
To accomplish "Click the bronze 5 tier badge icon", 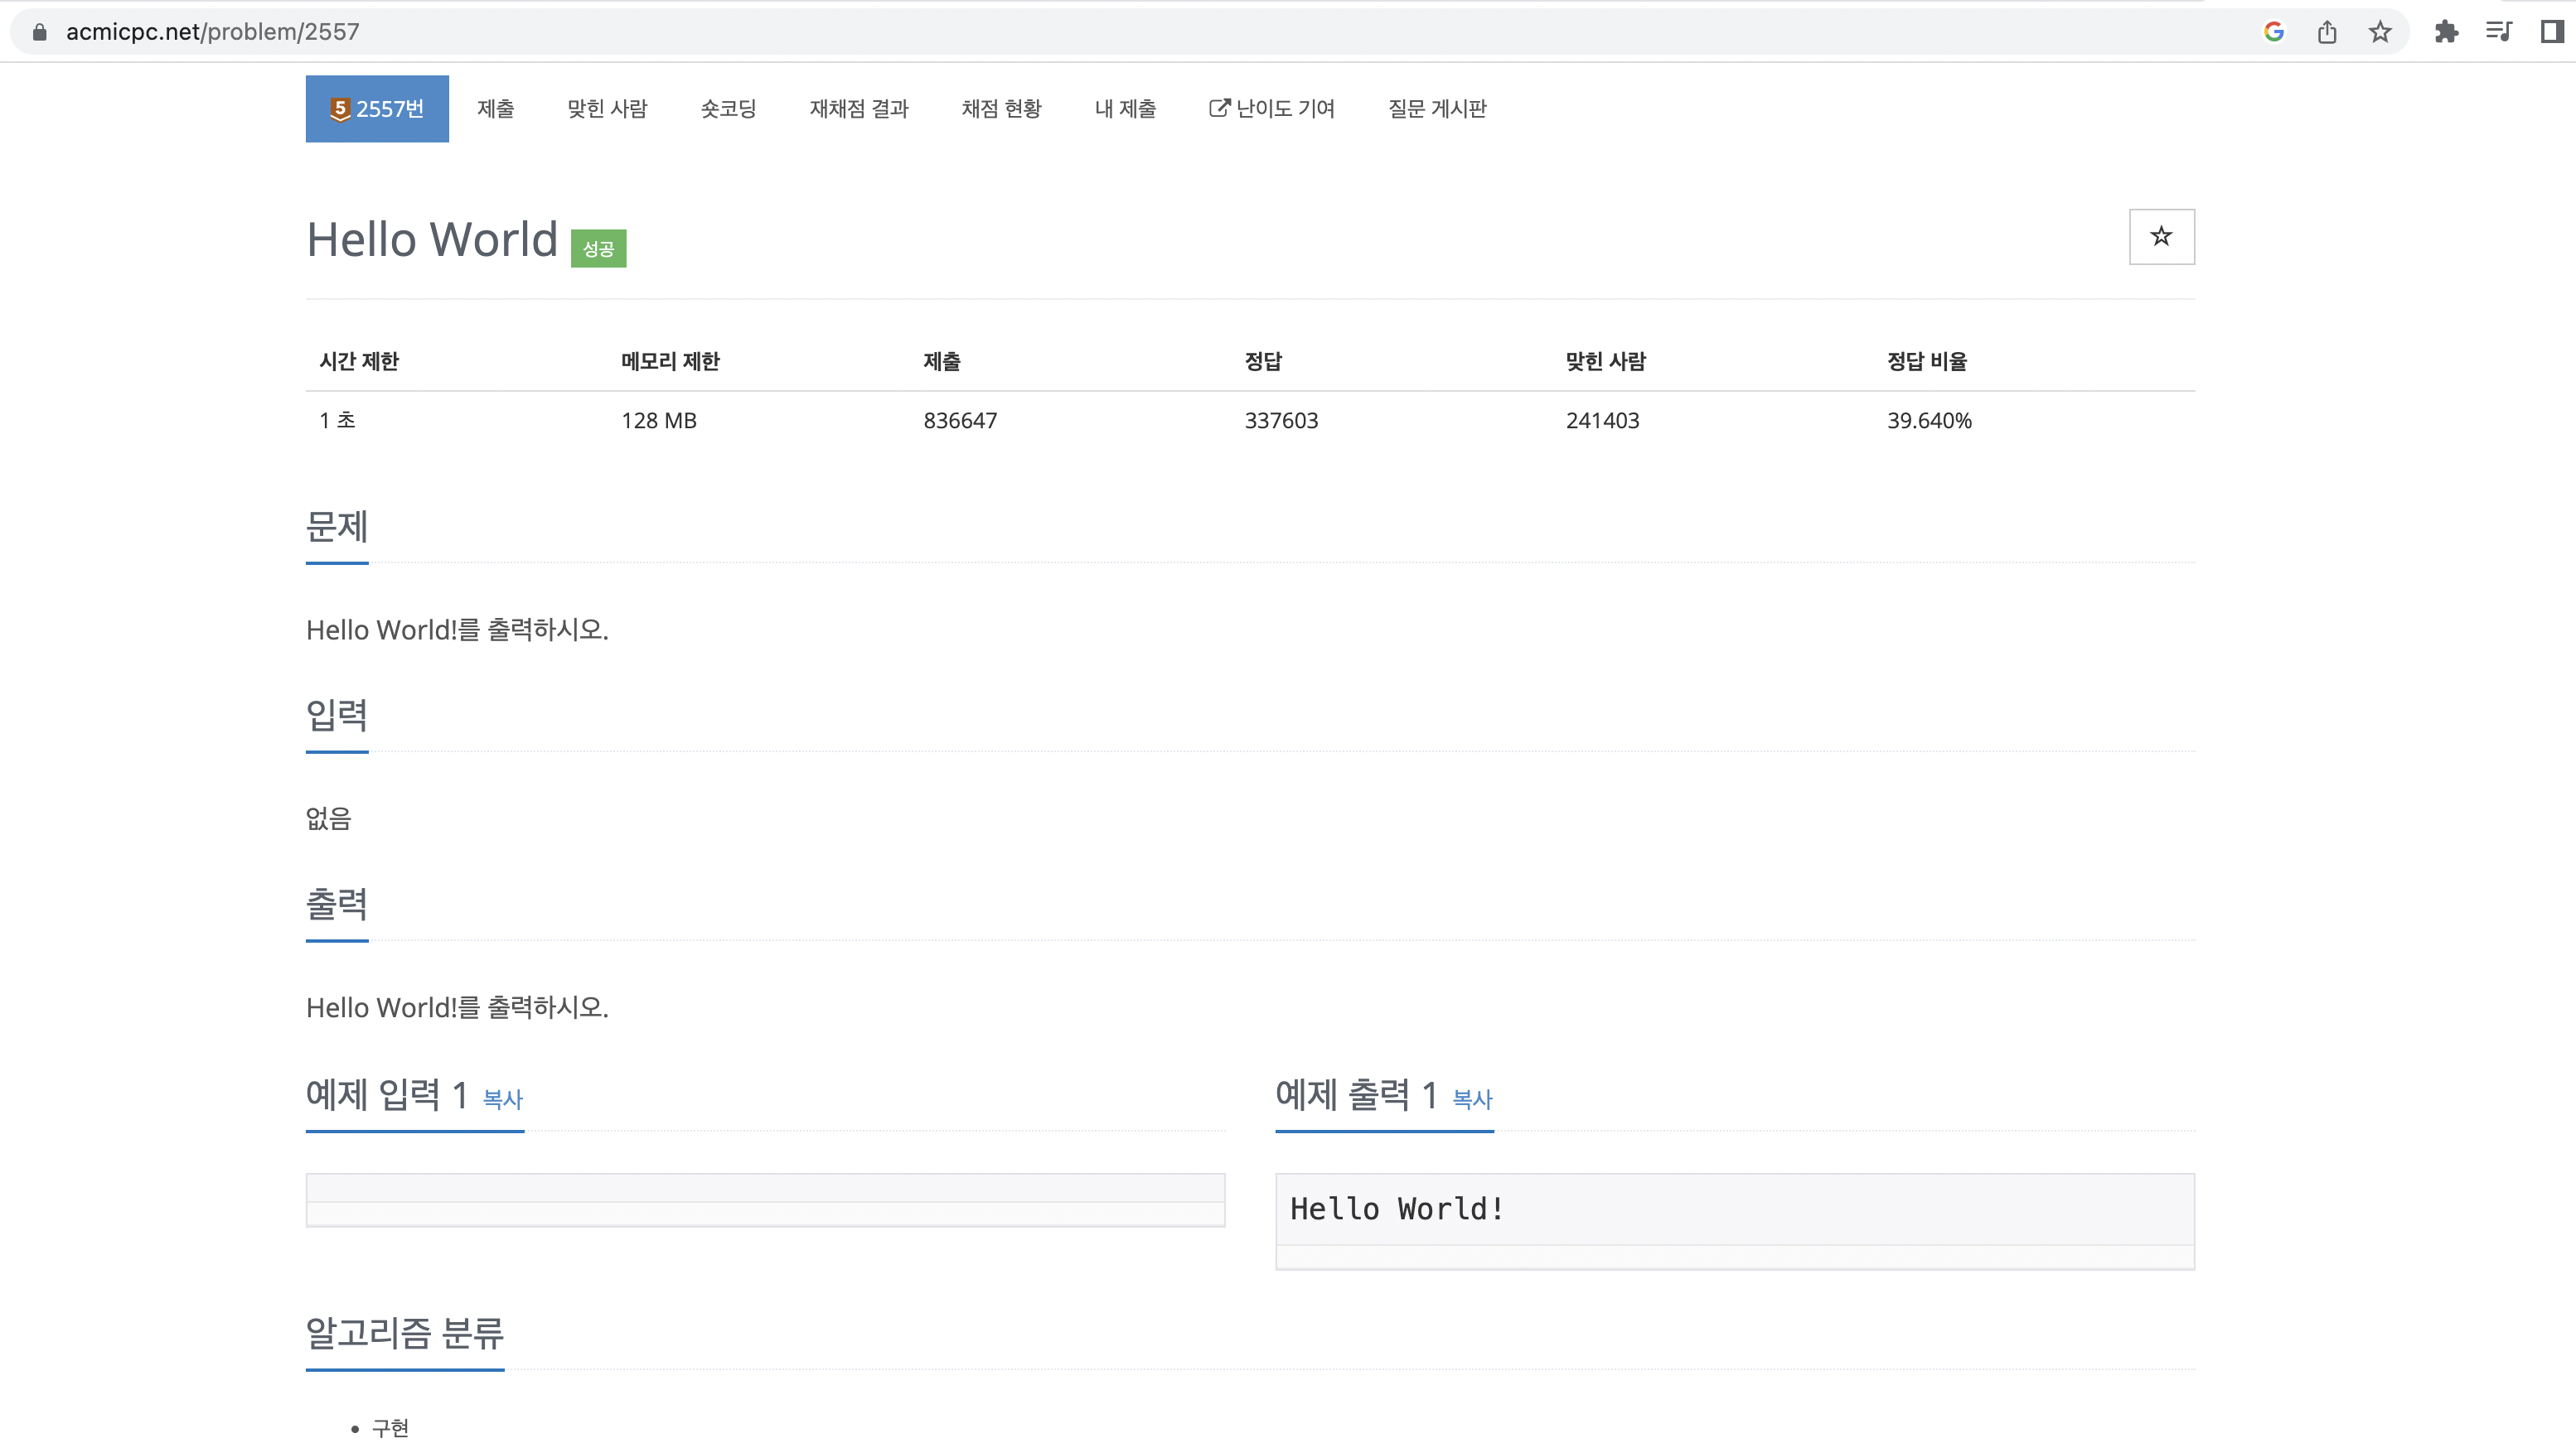I will (x=340, y=109).
